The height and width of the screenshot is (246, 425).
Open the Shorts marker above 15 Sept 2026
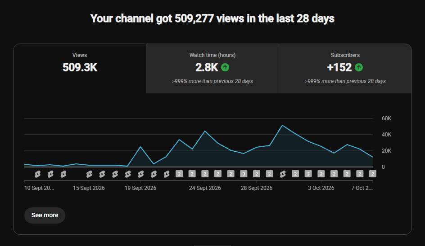[89, 174]
